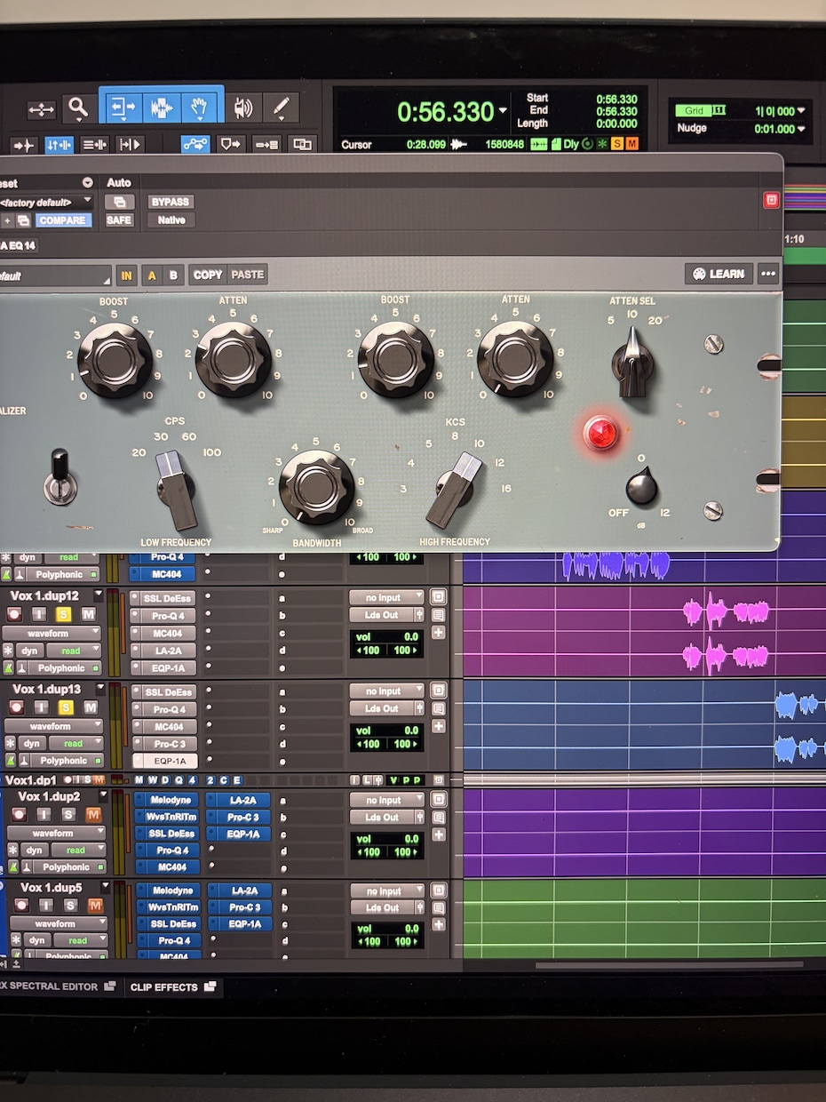Unmute the Vox 1.dup2 track

point(92,815)
